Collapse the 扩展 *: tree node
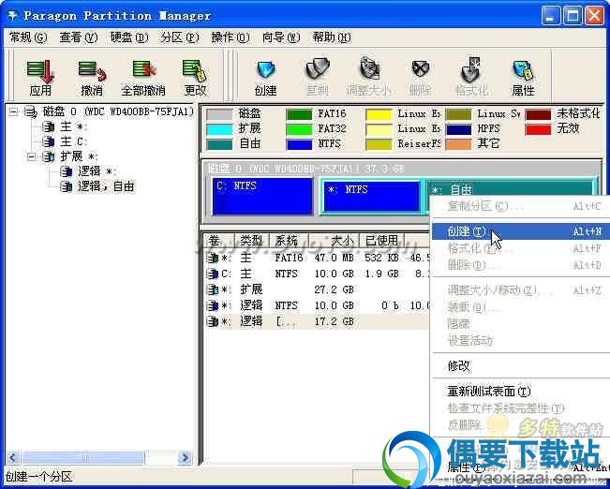 (x=32, y=156)
